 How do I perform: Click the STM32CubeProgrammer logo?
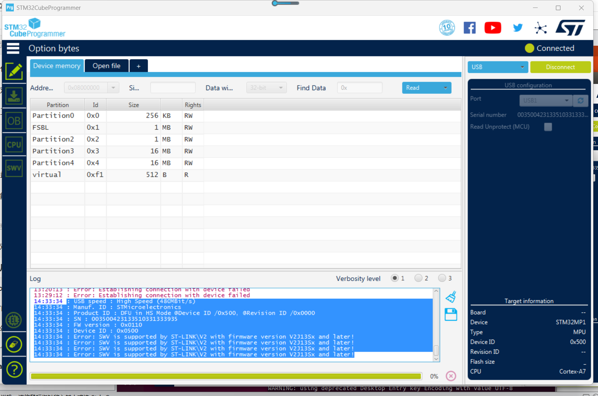click(x=35, y=28)
